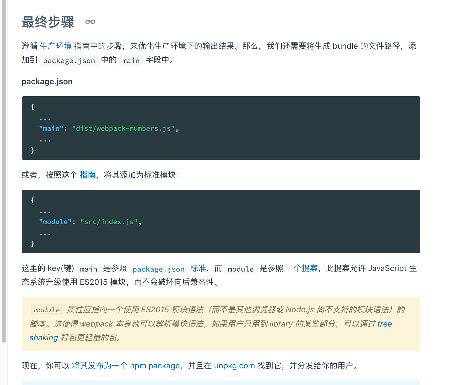Click inline package.json code in first paragraph
This screenshot has width=461, height=385.
[x=69, y=60]
